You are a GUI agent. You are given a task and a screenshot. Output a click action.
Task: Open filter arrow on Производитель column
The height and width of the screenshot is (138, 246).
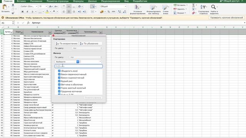[x=101, y=33]
